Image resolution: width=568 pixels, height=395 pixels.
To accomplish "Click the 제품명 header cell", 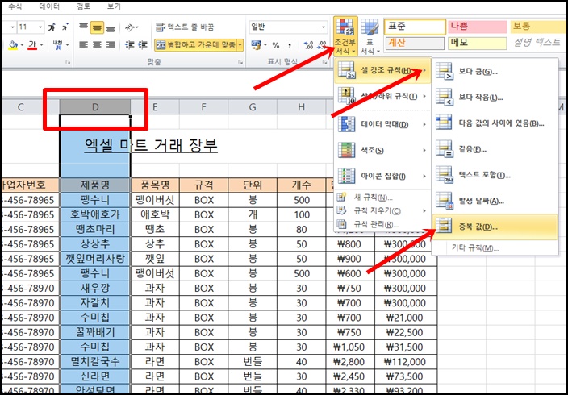I will [x=95, y=185].
